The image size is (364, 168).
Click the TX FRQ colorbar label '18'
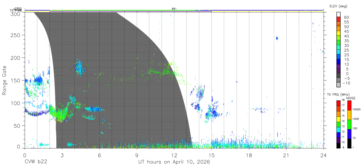pos(343,100)
